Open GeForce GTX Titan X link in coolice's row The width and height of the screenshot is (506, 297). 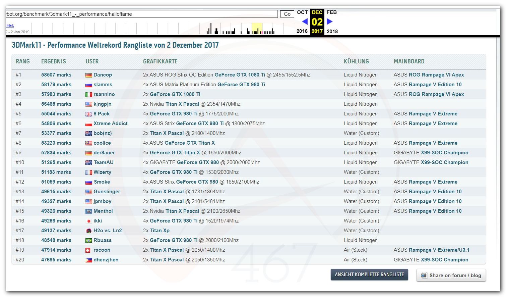(x=190, y=143)
